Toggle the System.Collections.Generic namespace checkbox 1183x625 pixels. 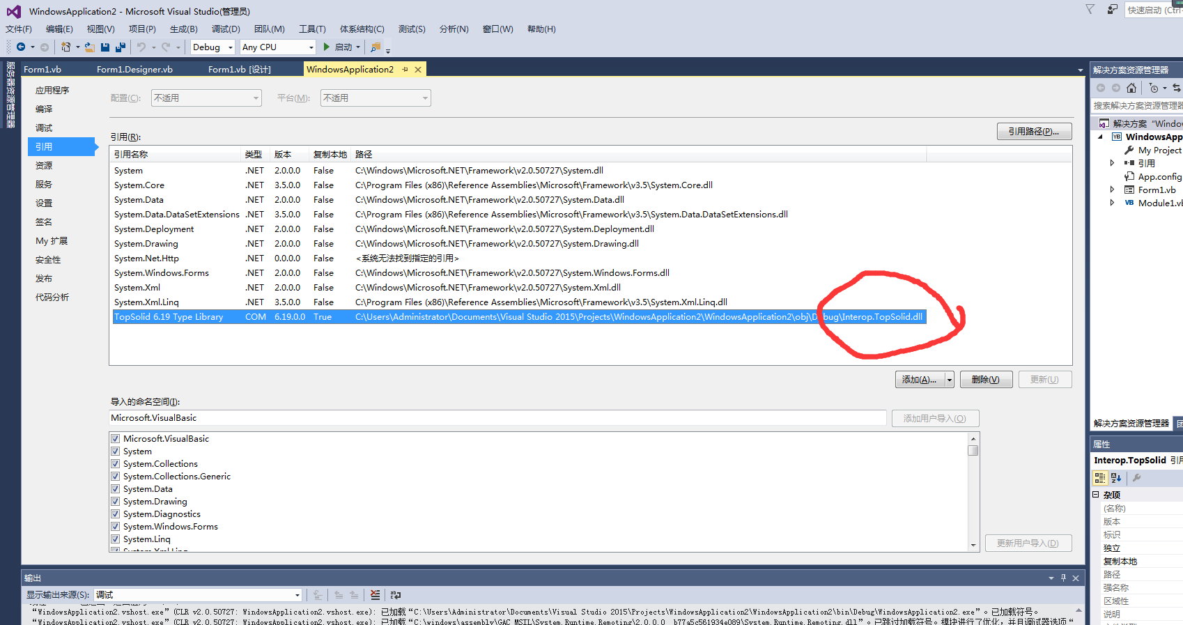click(x=116, y=476)
